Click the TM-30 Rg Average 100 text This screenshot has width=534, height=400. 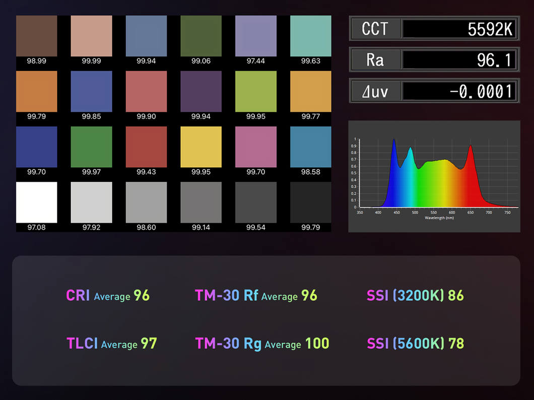click(x=262, y=344)
